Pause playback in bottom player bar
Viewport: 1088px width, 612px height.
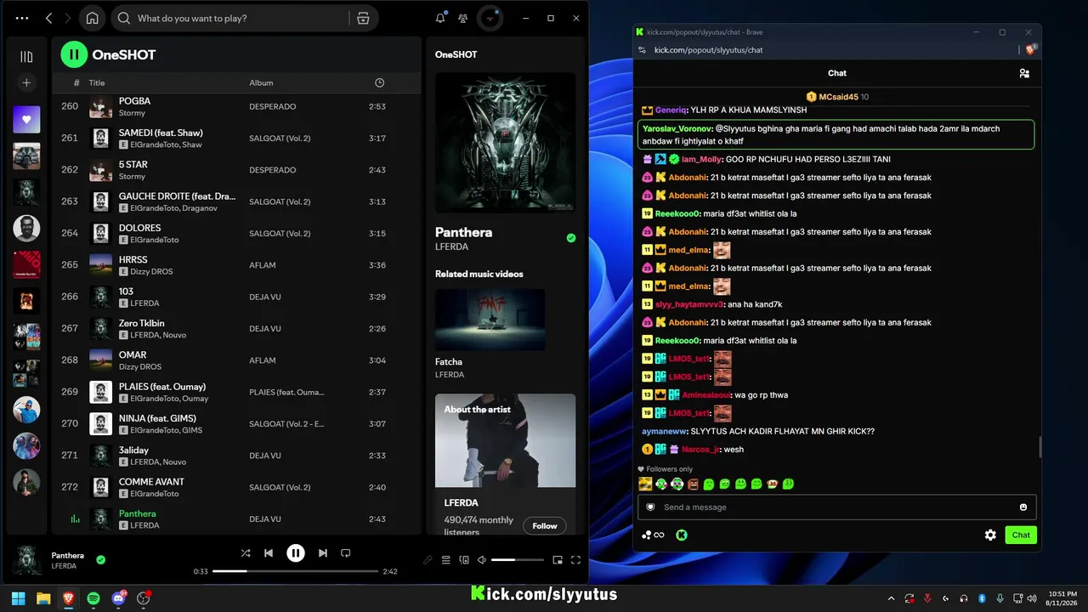(x=296, y=552)
